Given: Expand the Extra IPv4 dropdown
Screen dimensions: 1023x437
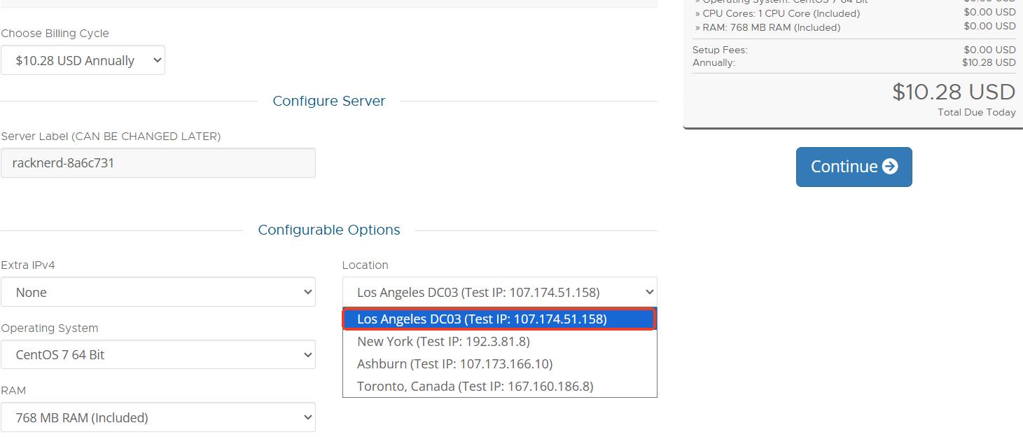Looking at the screenshot, I should [x=158, y=292].
